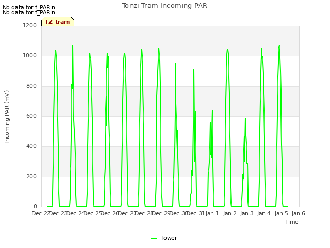This screenshot has width=330, height=248.
Task: Click the Dec 22 x-axis tick label
Action: tap(41, 213)
